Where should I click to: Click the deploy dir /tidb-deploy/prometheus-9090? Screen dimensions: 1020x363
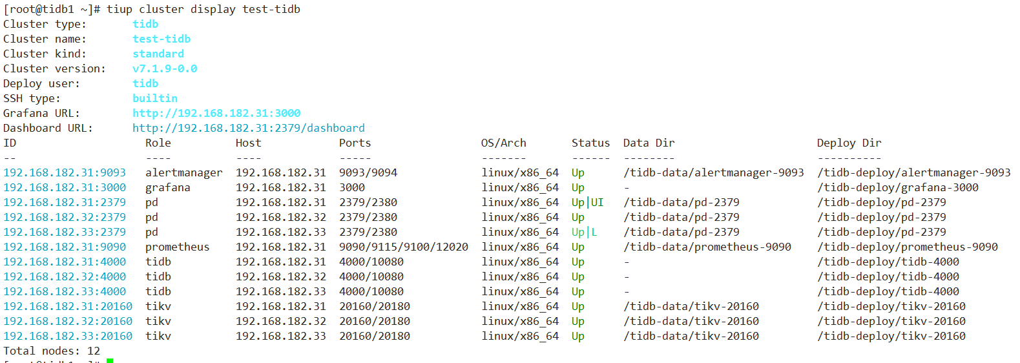(908, 247)
